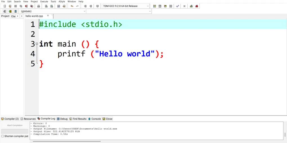
Task: Collapse the main function fold marker
Action: coord(37,44)
